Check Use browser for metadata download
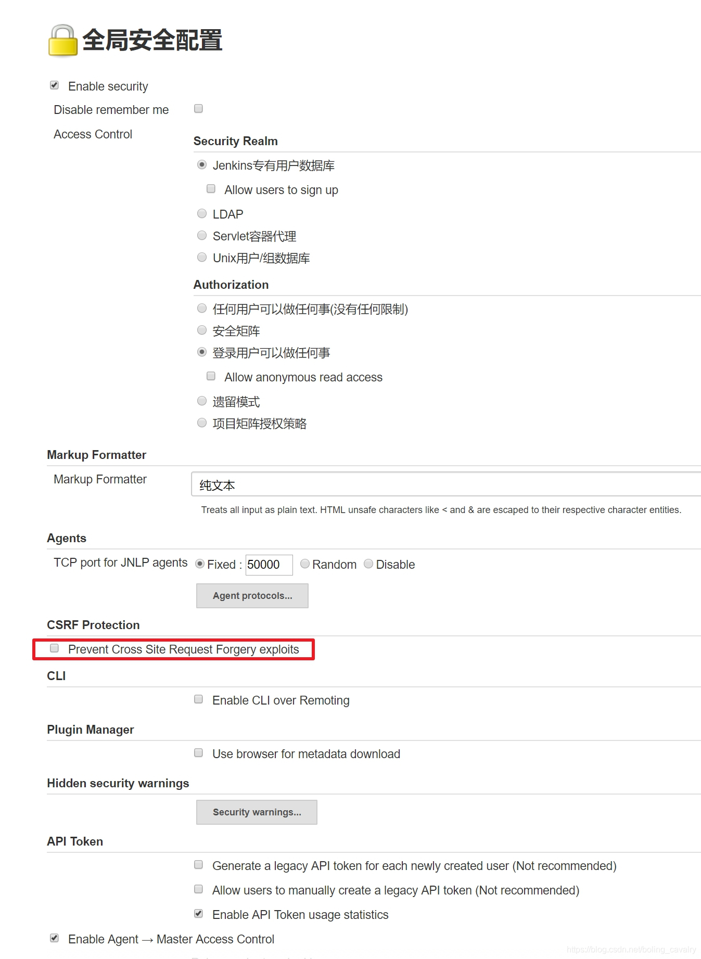Viewport: 701px width, 959px height. tap(198, 753)
